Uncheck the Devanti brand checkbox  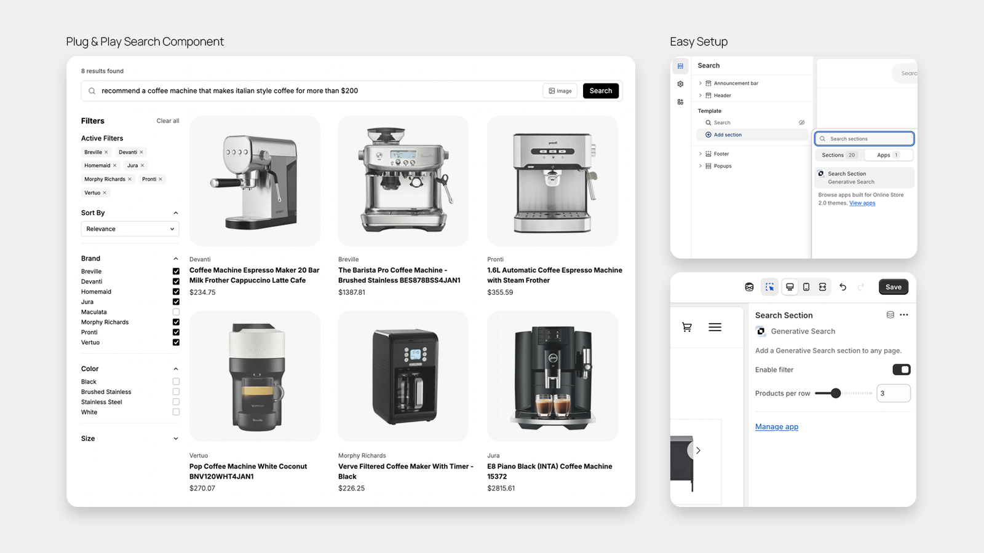tap(176, 281)
